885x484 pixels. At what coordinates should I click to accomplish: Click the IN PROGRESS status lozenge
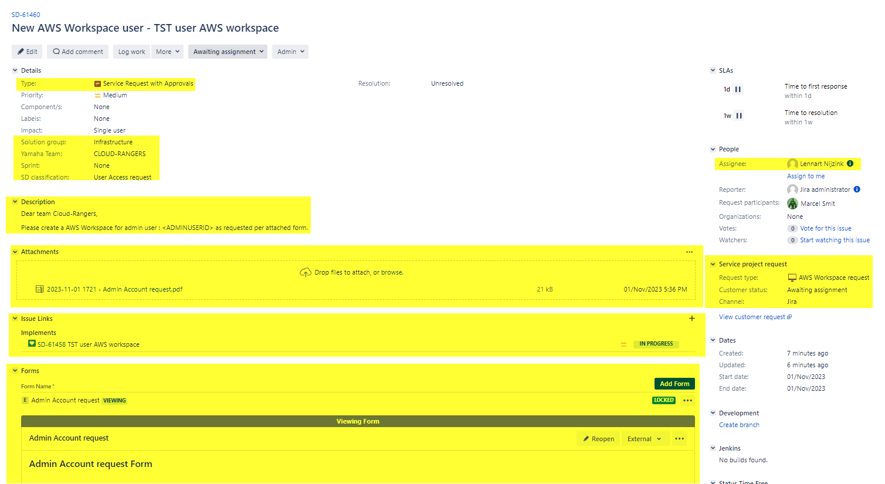656,344
